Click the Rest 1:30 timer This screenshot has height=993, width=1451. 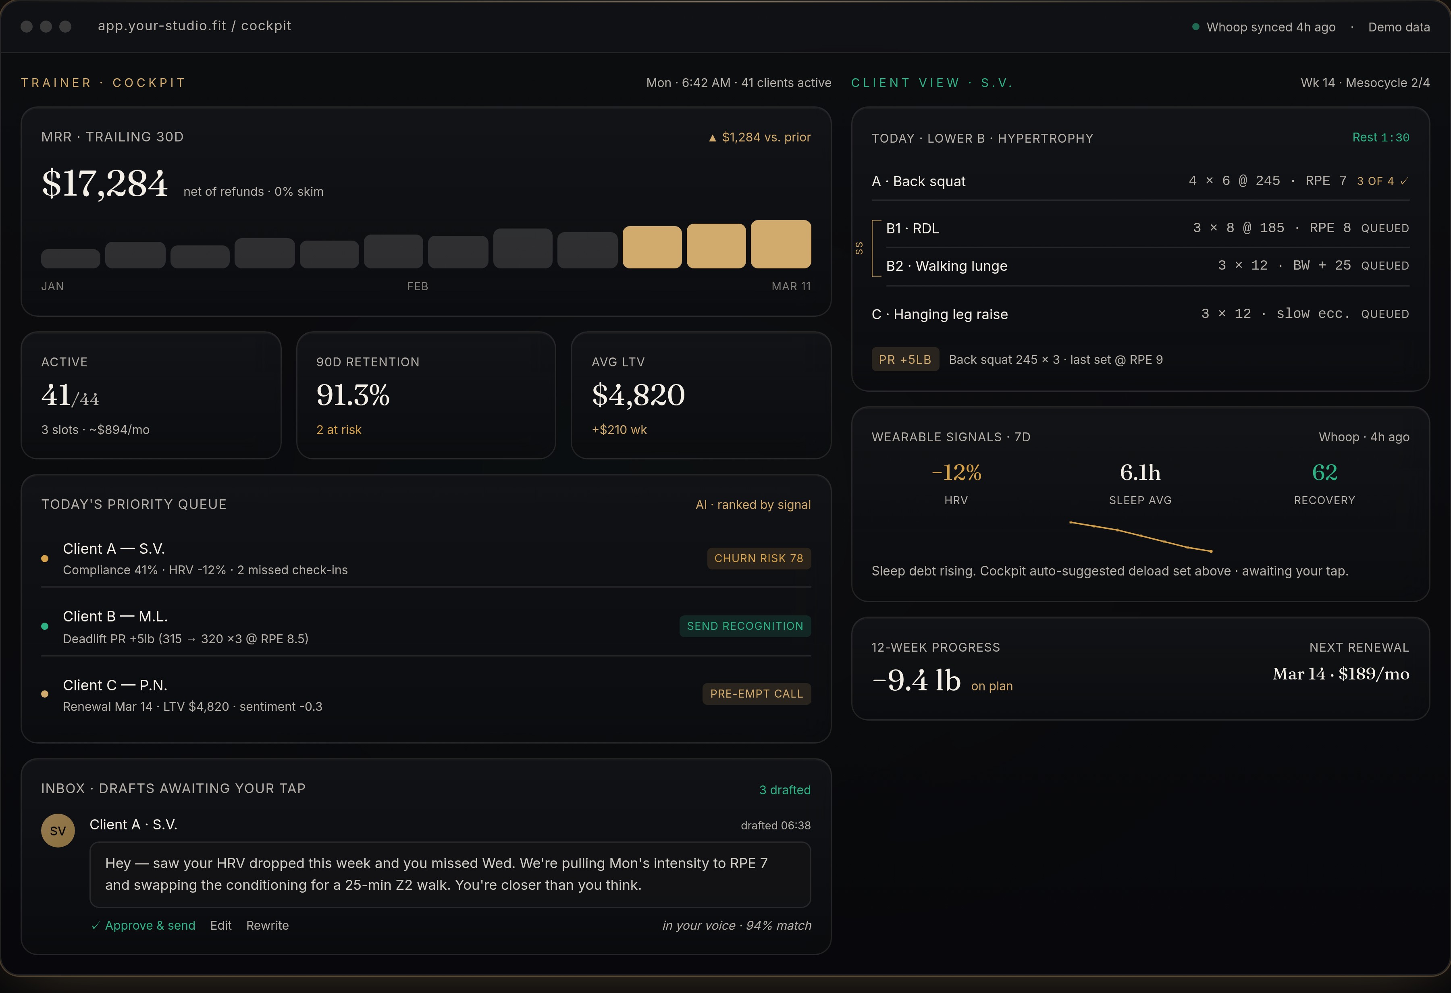1380,137
